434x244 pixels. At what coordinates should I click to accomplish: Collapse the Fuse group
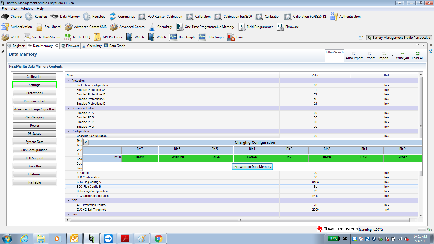[69, 214]
